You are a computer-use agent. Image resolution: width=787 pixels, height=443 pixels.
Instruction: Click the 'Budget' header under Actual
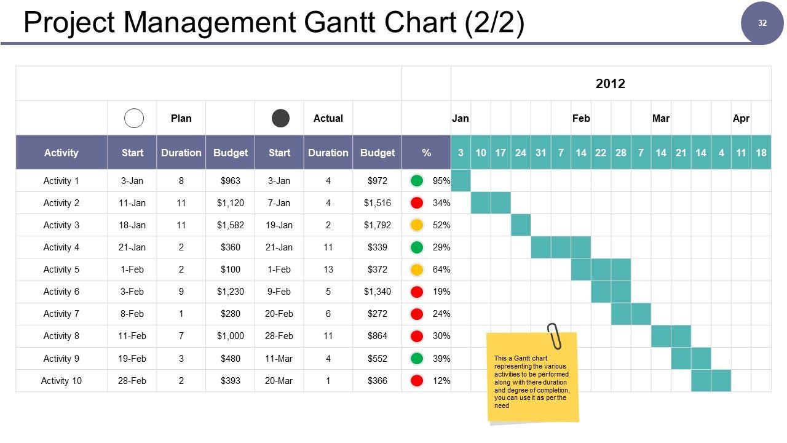click(378, 153)
